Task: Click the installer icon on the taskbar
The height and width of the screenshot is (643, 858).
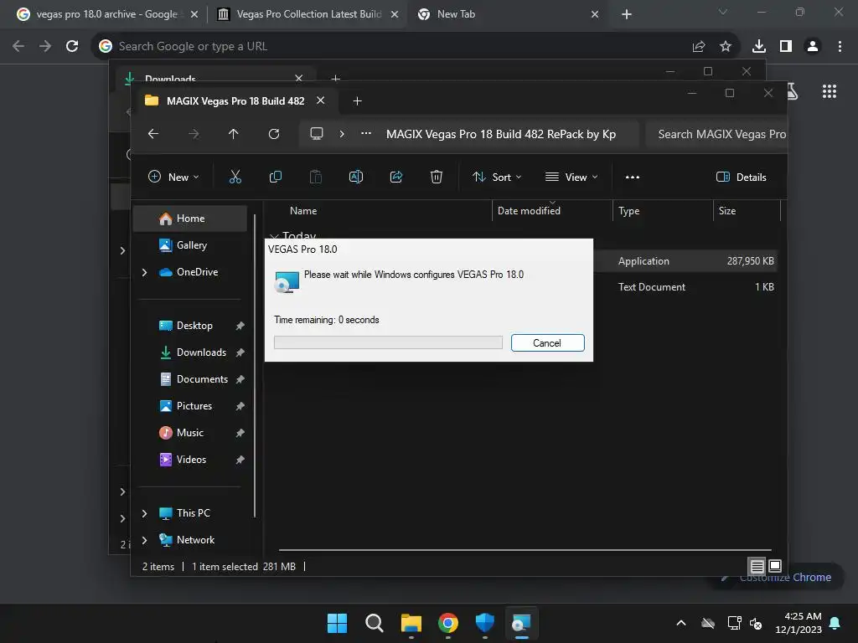Action: pyautogui.click(x=521, y=623)
